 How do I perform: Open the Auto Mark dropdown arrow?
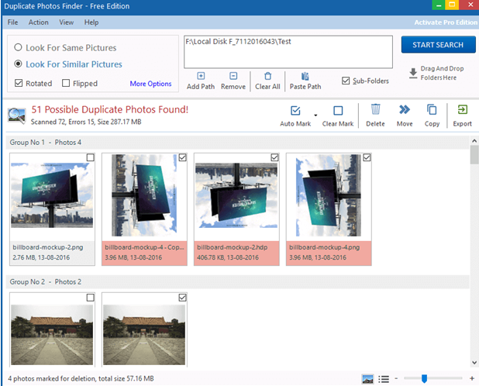point(315,115)
